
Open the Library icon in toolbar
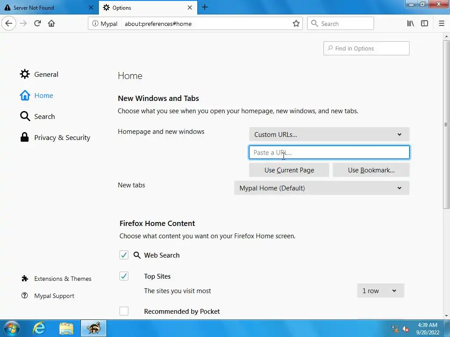[410, 24]
